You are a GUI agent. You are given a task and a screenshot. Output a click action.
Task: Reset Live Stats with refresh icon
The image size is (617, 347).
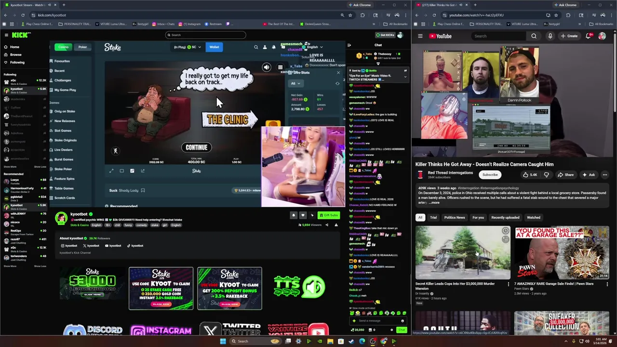click(x=337, y=83)
